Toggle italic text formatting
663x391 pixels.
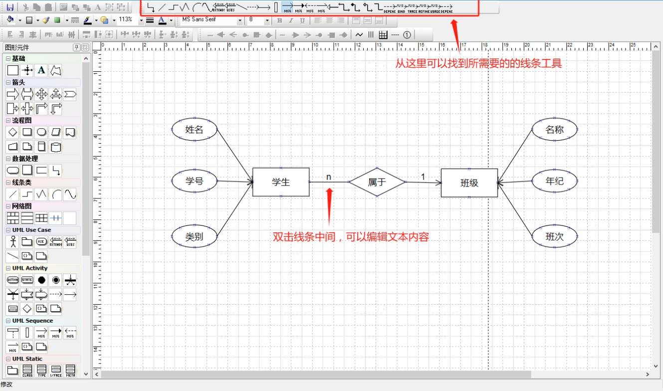click(x=291, y=20)
